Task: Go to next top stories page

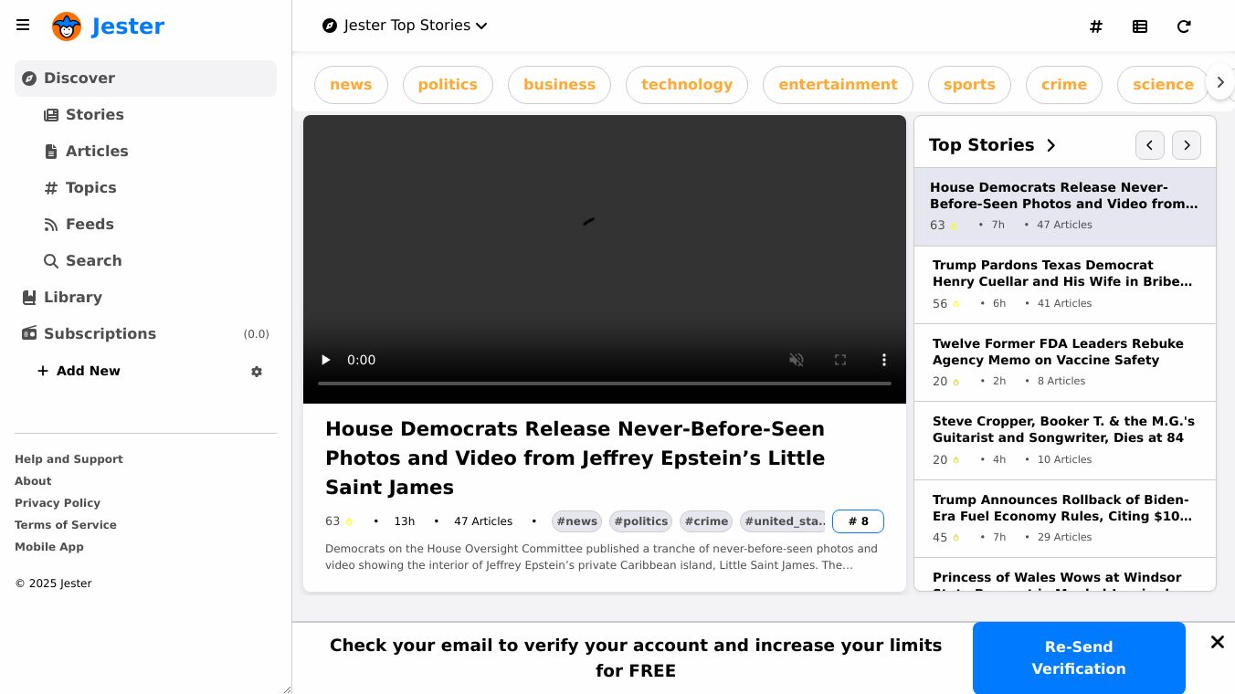Action: (x=1187, y=145)
